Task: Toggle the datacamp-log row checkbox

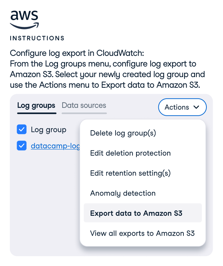Action: click(x=22, y=145)
